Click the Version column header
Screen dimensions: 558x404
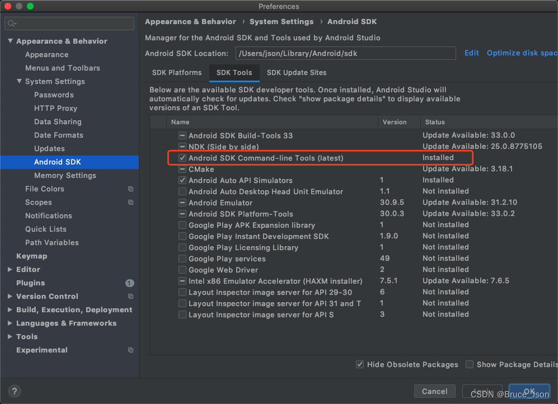[x=399, y=122]
